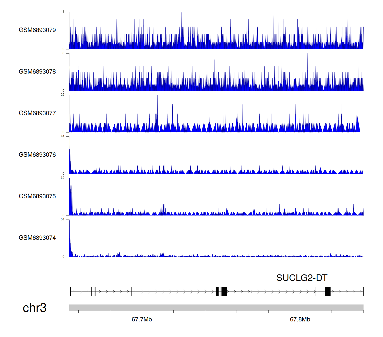Select the rightmost large exon block
Viewport: 383px width, 337px height.
[x=328, y=292]
